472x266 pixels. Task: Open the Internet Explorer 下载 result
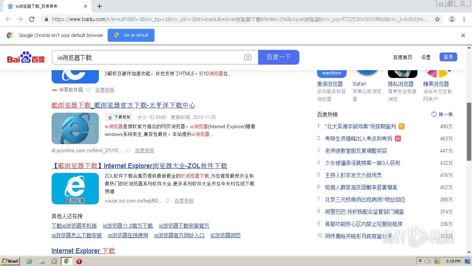pyautogui.click(x=83, y=251)
